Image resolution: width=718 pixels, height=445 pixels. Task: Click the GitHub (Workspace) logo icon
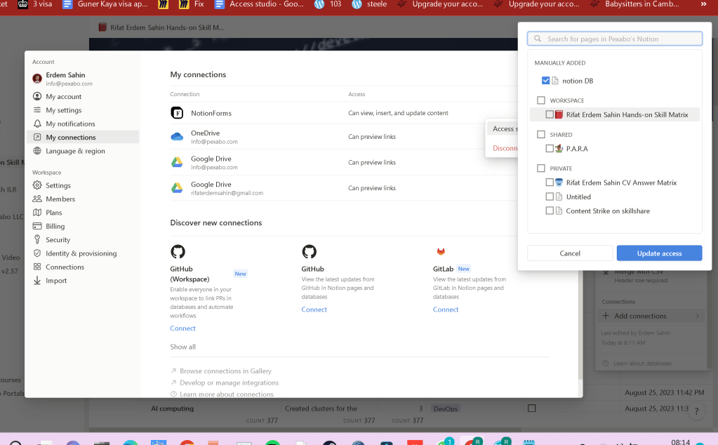(178, 251)
